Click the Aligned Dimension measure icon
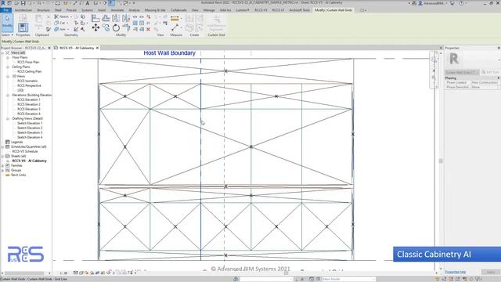The height and width of the screenshot is (282, 501). coord(175,19)
